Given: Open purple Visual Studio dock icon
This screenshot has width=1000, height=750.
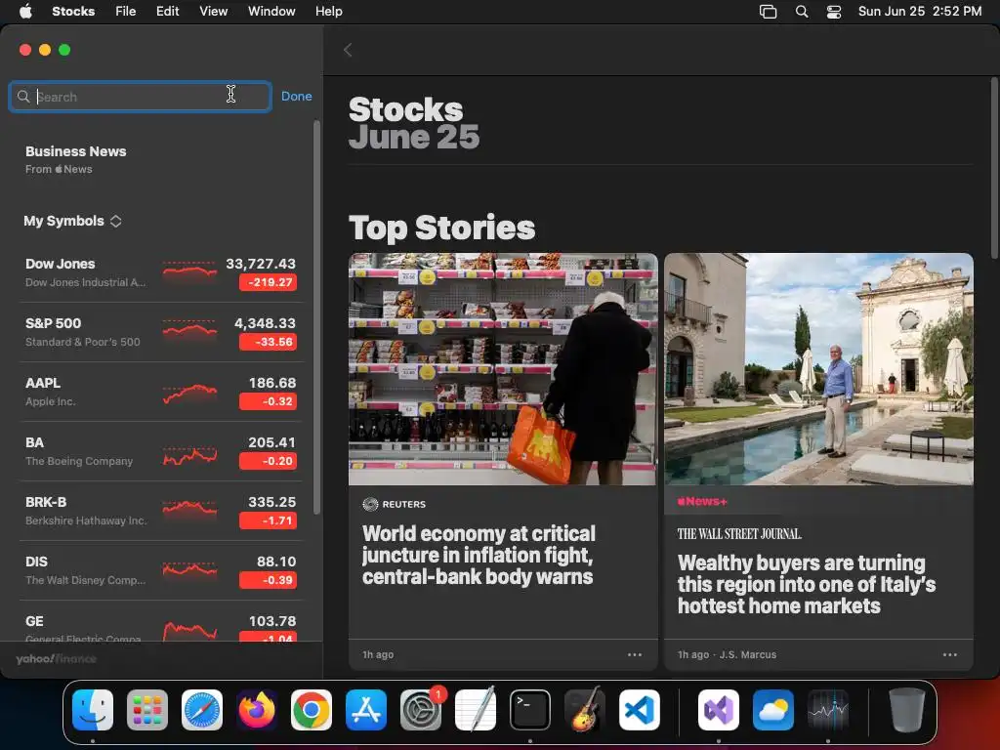Looking at the screenshot, I should (x=719, y=710).
